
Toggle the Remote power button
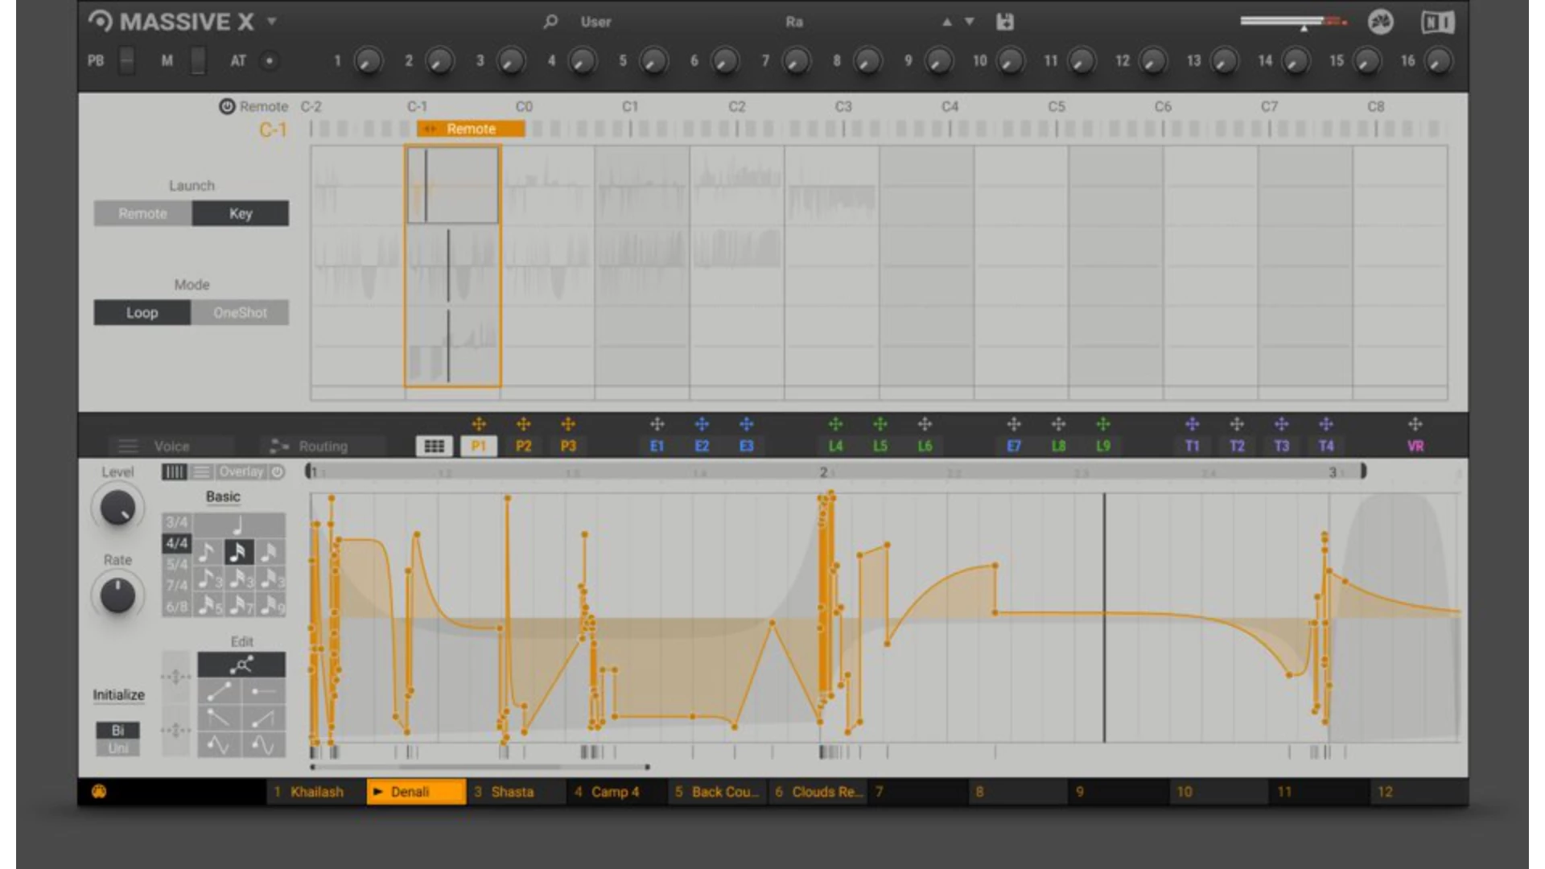[227, 106]
